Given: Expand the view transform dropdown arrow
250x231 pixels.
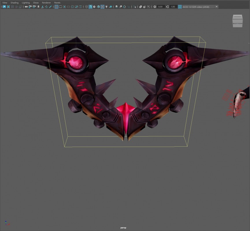Looking at the screenshot, I should click(x=217, y=7).
